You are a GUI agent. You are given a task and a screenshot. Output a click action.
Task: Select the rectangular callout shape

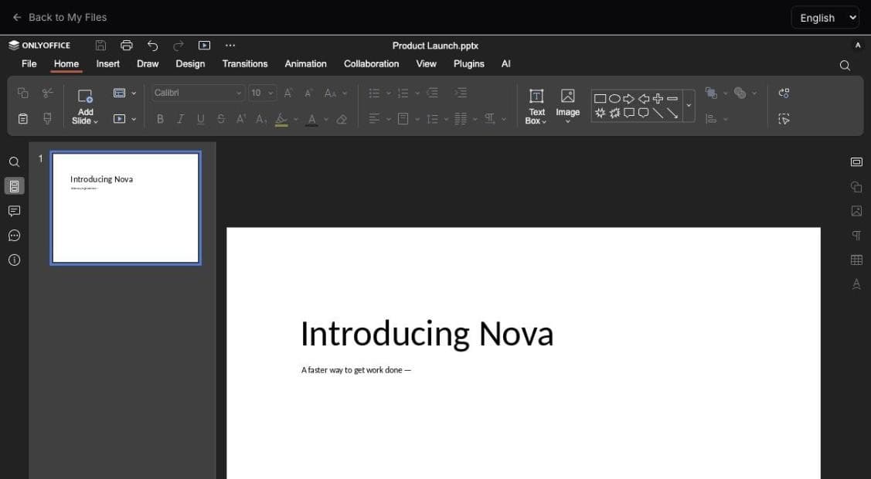(629, 114)
